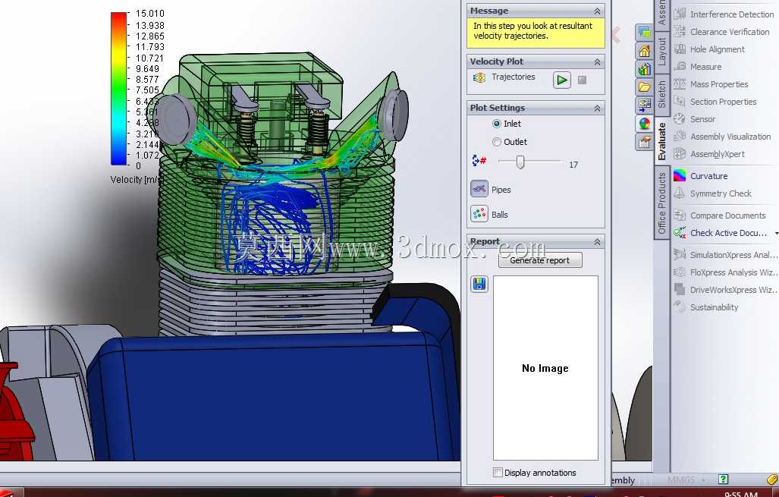Image resolution: width=779 pixels, height=497 pixels.
Task: Open Sustainability tool
Action: (706, 307)
